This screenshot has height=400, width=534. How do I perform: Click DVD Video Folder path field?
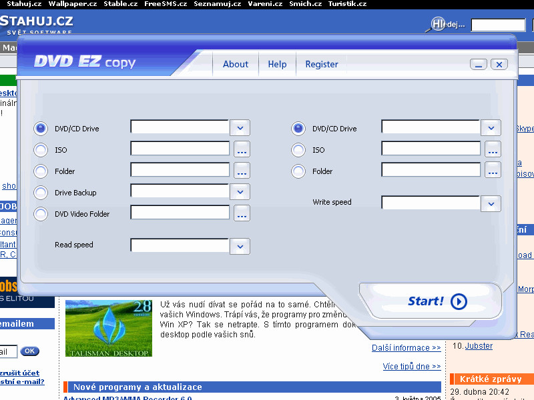pyautogui.click(x=180, y=213)
